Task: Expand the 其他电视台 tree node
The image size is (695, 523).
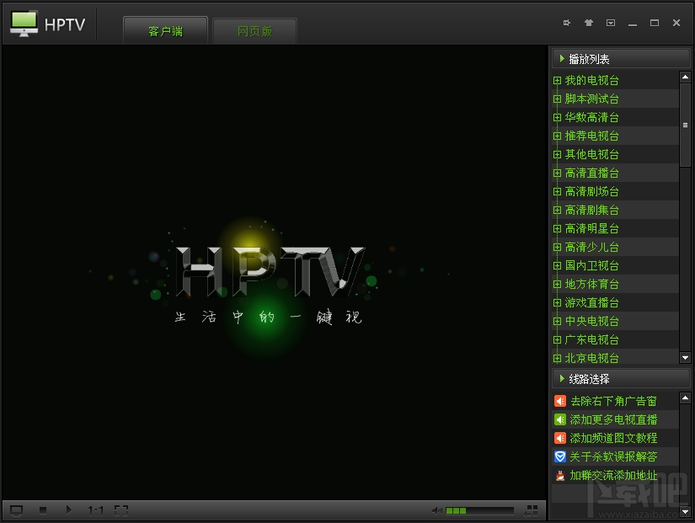Action: [557, 155]
